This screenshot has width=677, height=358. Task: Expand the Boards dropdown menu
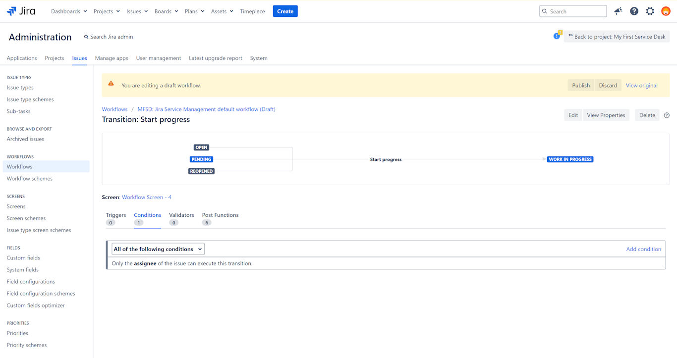click(x=166, y=11)
